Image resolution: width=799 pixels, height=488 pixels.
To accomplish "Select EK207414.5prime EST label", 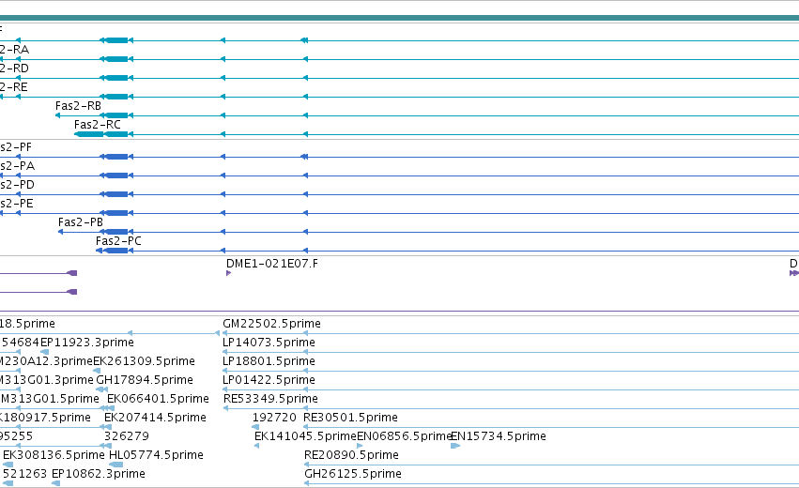I will pos(155,418).
